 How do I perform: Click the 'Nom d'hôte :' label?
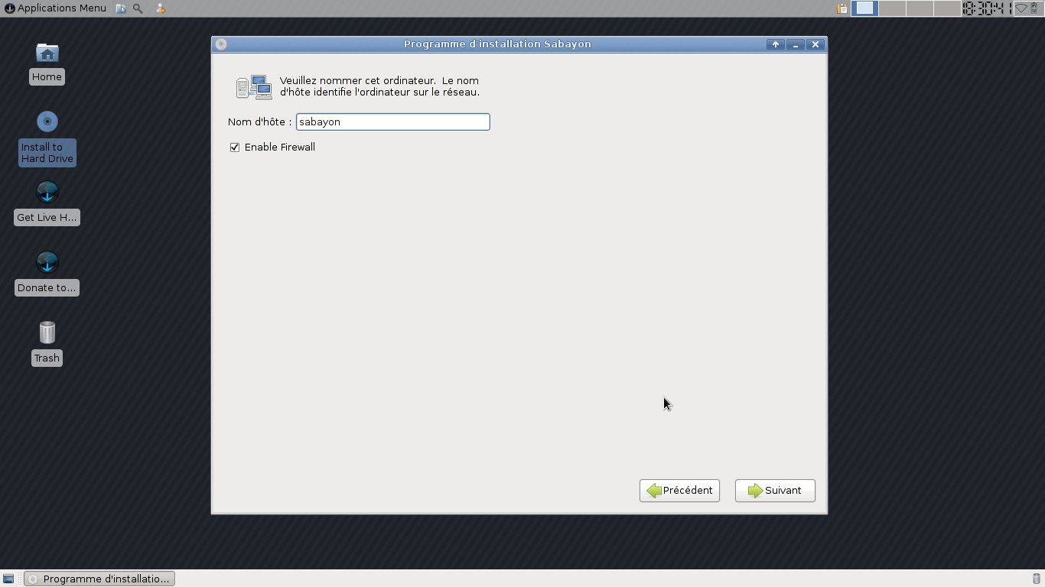coord(259,122)
